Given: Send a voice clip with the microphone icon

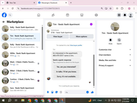Looking at the screenshot, I should (x=48, y=92).
